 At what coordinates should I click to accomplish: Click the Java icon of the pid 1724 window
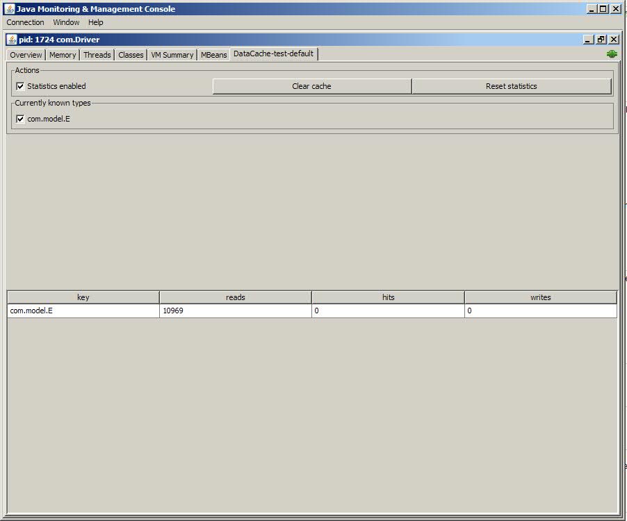click(12, 40)
